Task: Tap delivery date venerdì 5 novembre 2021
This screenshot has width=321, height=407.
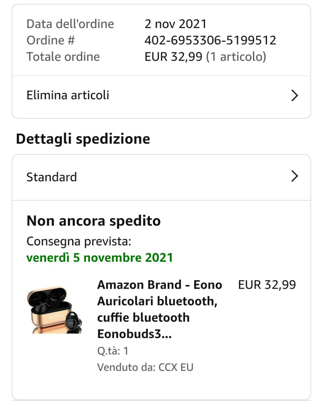Action: tap(100, 258)
